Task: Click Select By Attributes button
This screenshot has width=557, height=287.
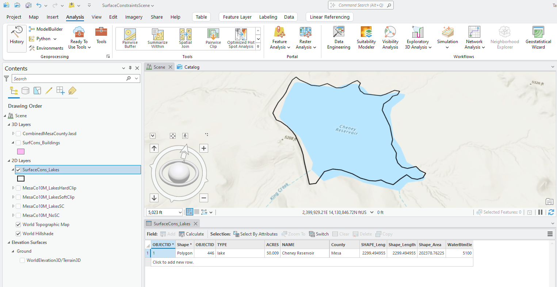Action: pos(255,234)
